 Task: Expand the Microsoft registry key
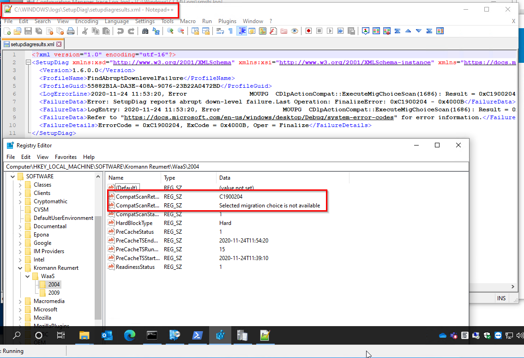pyautogui.click(x=20, y=309)
